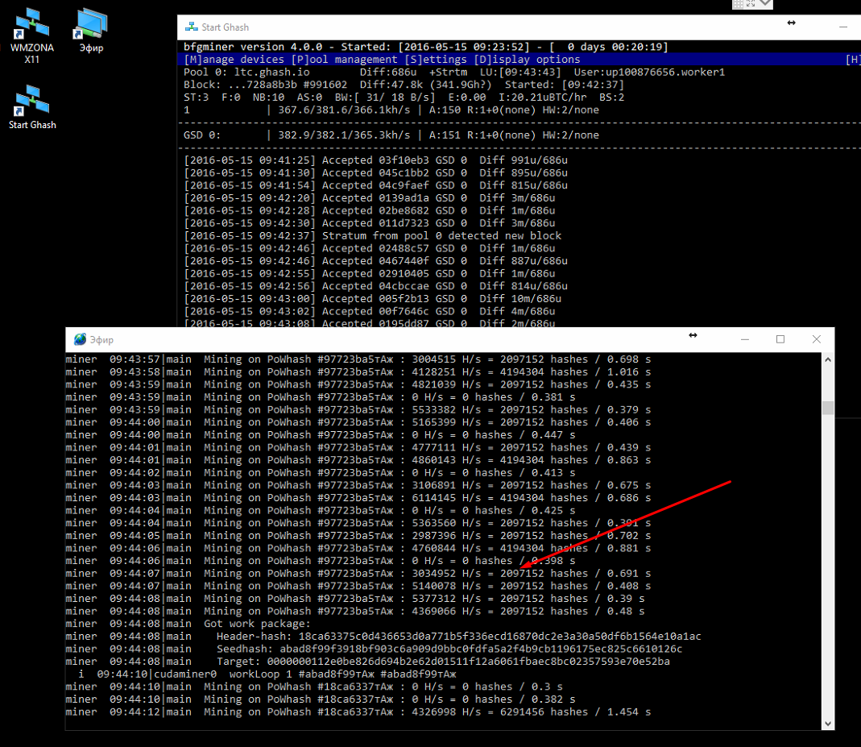Open [D]isplay options in bfgminer
This screenshot has height=747, width=861.
527,60
